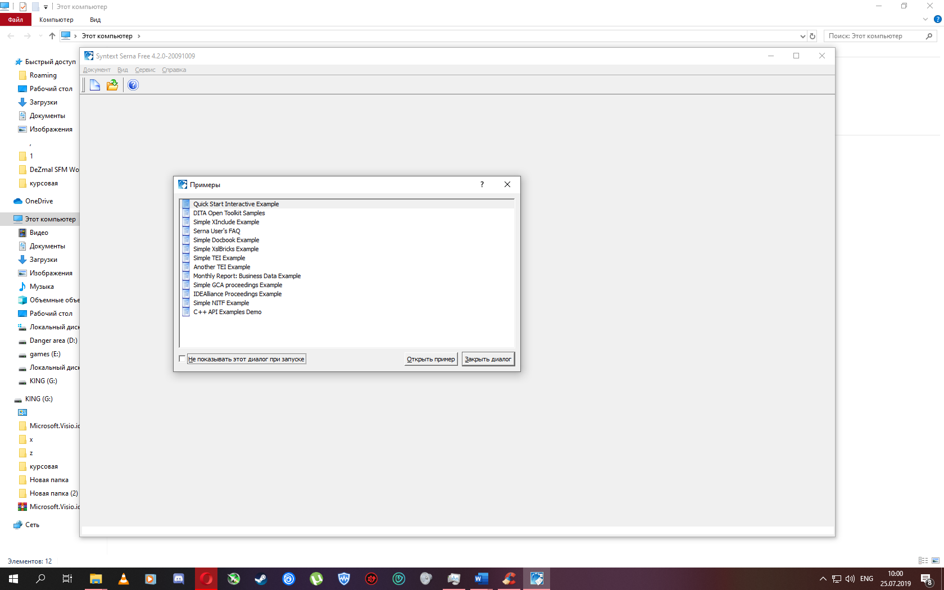Open the Вид ribbon tab in Explorer
944x590 pixels.
[x=95, y=20]
